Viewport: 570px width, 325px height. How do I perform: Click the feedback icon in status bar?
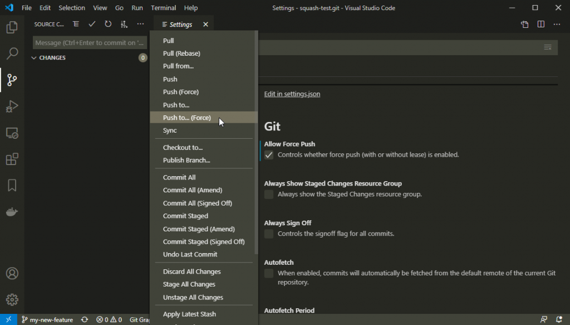coord(544,319)
